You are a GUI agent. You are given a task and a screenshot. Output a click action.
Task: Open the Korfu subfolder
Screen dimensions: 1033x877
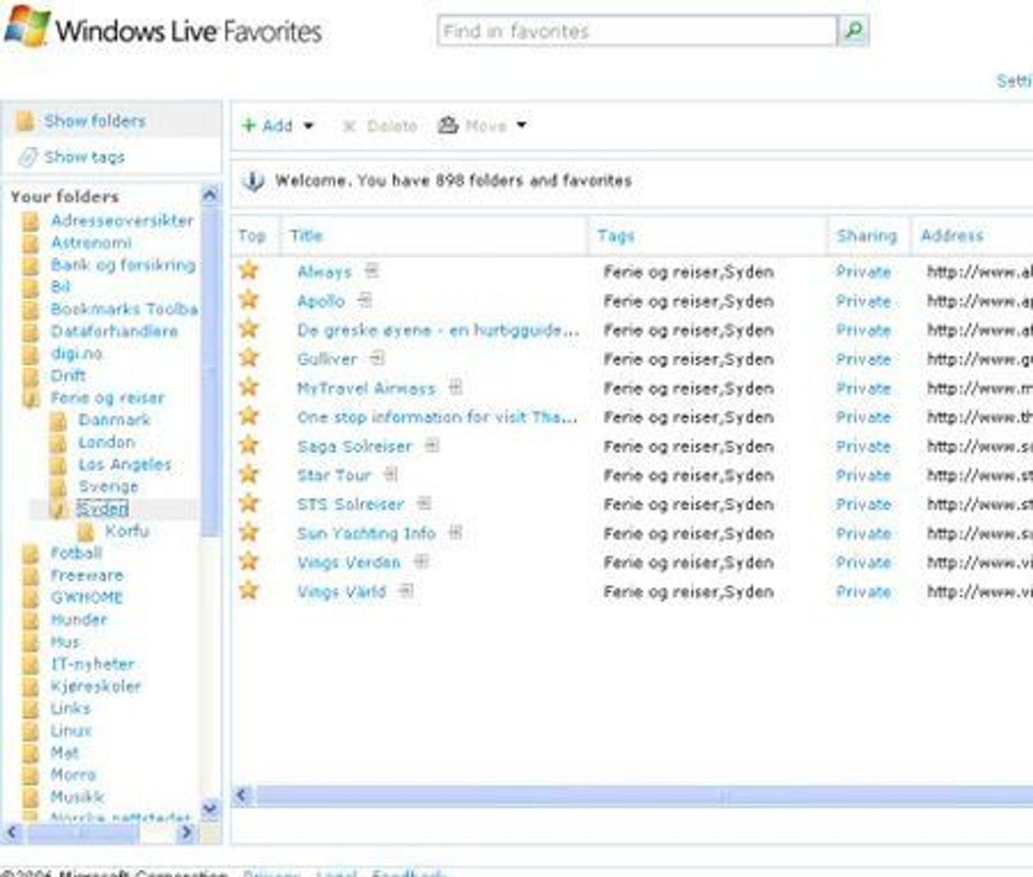point(127,531)
